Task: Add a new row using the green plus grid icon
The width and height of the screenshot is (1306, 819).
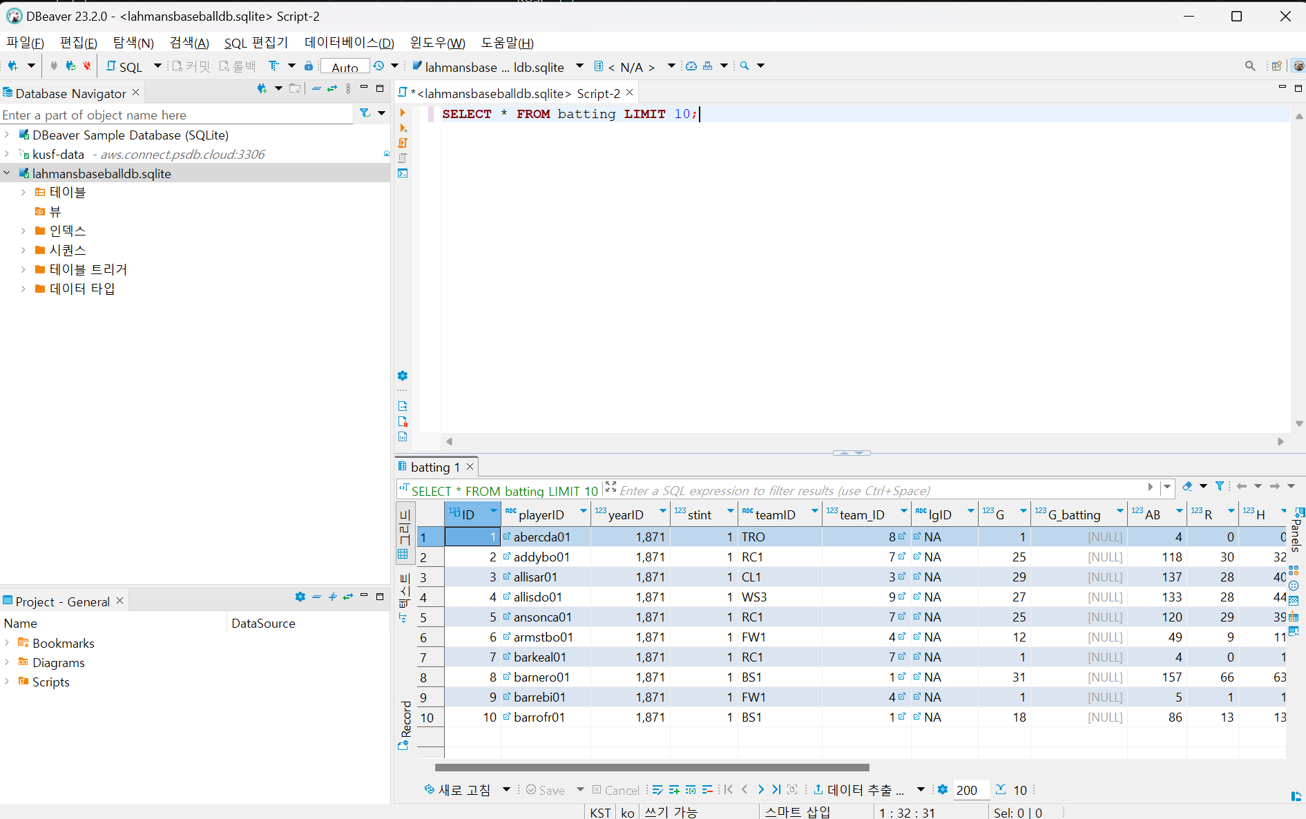Action: coord(674,789)
